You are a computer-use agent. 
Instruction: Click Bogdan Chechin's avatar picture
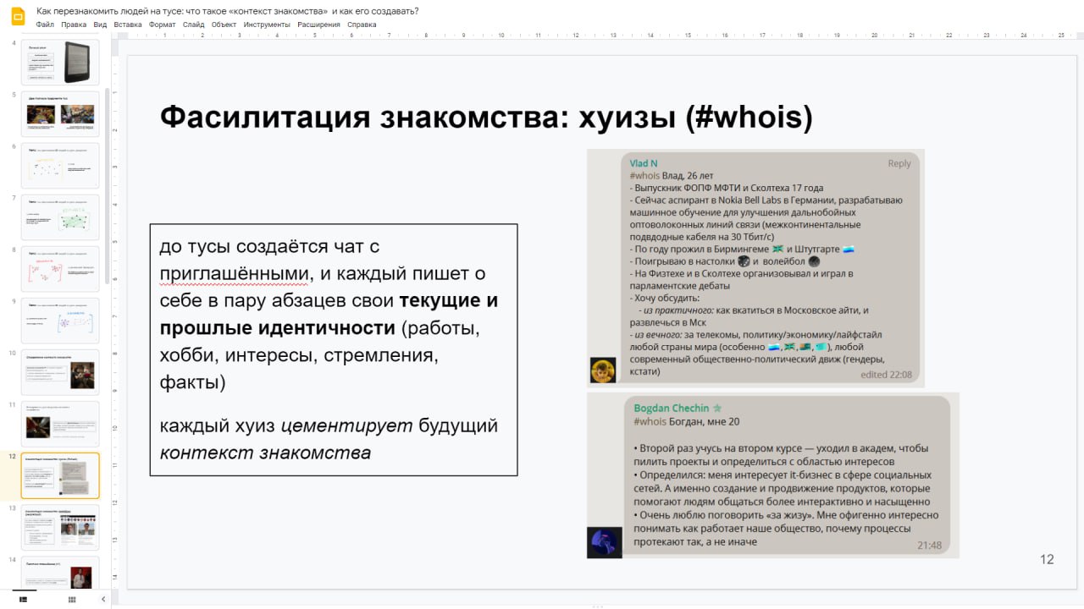pyautogui.click(x=604, y=542)
